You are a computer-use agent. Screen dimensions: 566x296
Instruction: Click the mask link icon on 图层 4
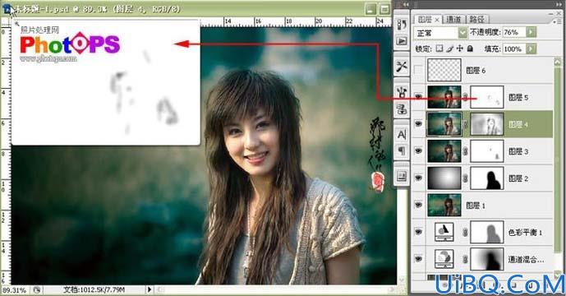[x=466, y=124]
